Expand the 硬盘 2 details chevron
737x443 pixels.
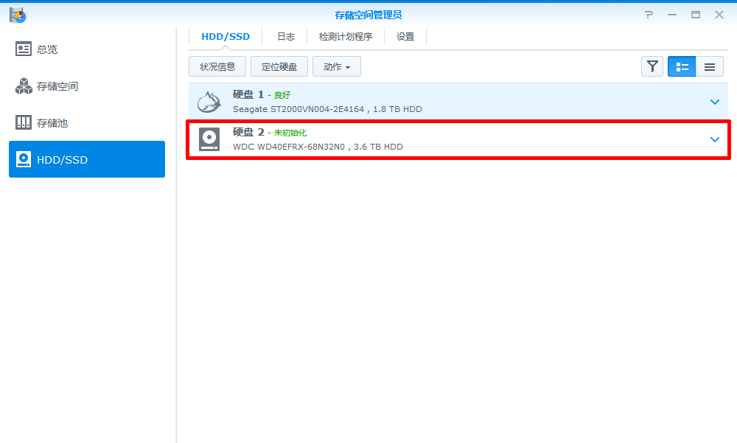pos(715,139)
